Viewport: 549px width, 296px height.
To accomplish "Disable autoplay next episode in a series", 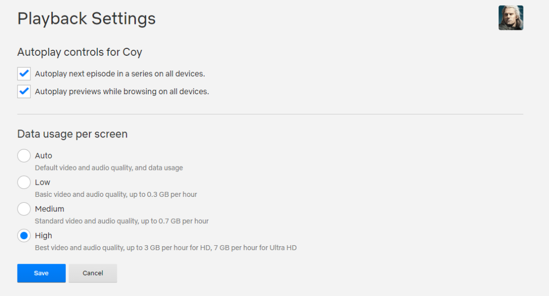I will point(23,73).
